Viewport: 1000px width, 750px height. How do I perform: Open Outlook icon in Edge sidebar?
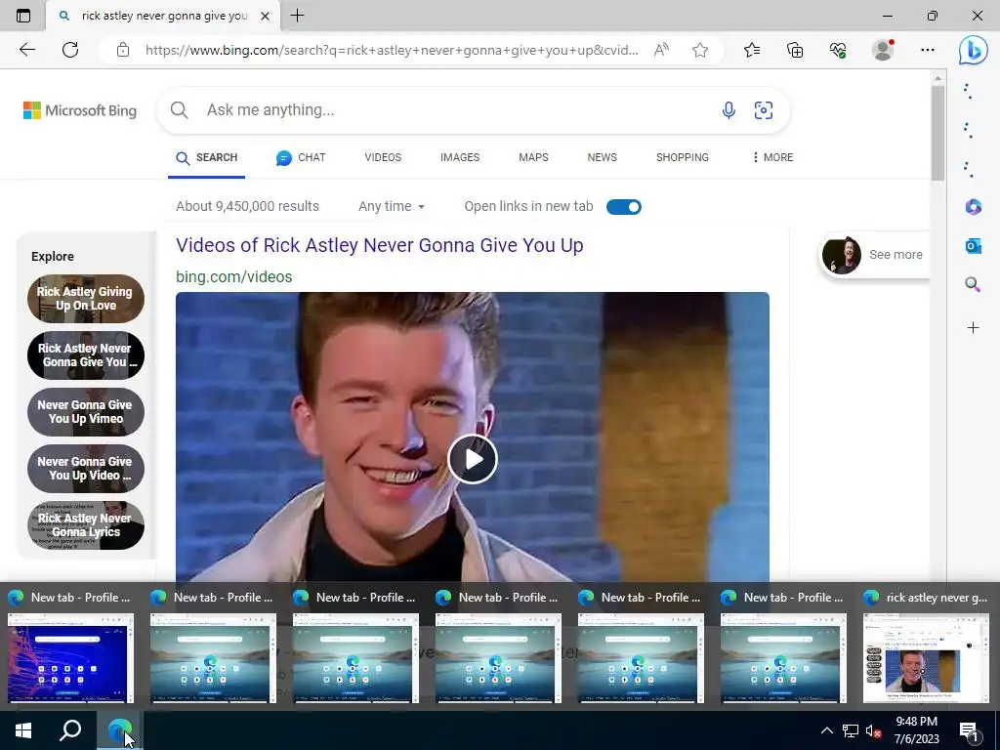pyautogui.click(x=974, y=245)
